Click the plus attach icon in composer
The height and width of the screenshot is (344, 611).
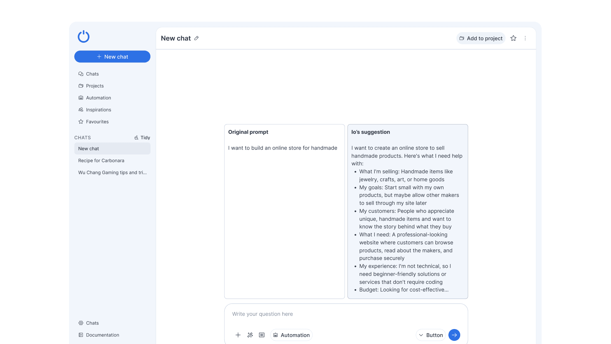click(238, 335)
